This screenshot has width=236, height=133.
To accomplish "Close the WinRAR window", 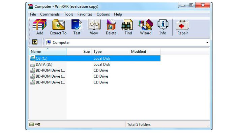I will point(203,5).
